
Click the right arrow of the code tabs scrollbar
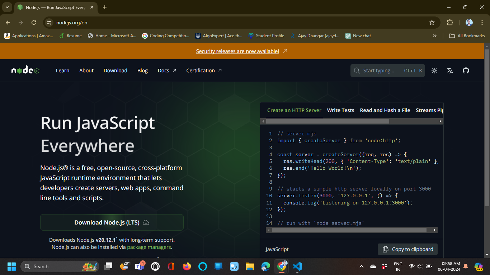(x=440, y=121)
